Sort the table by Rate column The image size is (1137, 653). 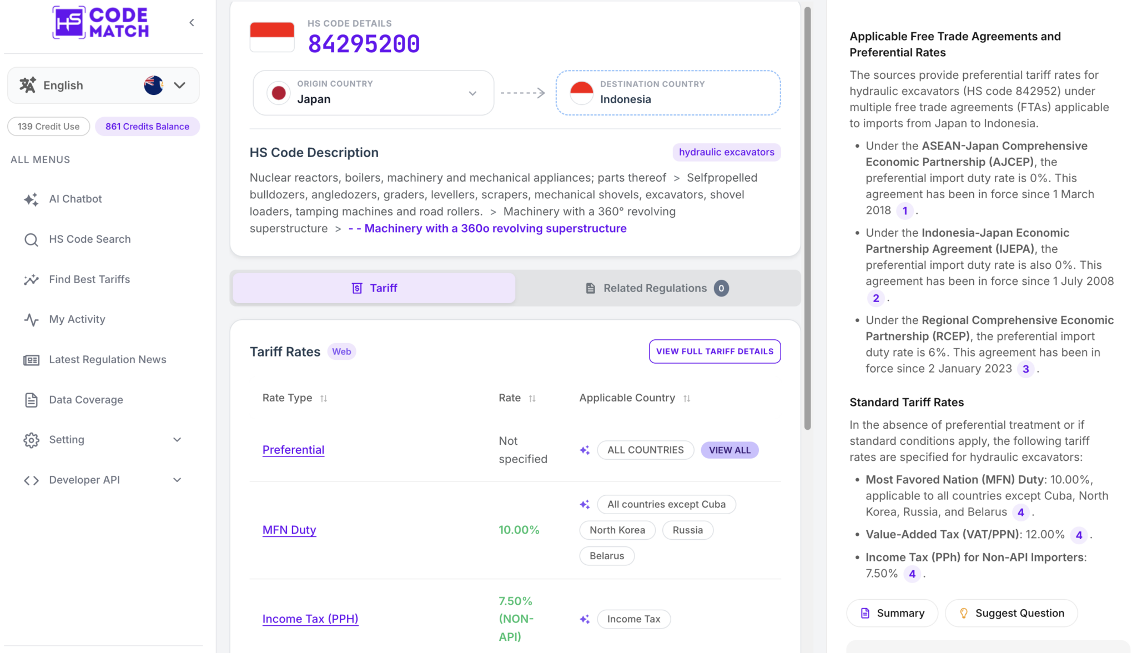(532, 398)
